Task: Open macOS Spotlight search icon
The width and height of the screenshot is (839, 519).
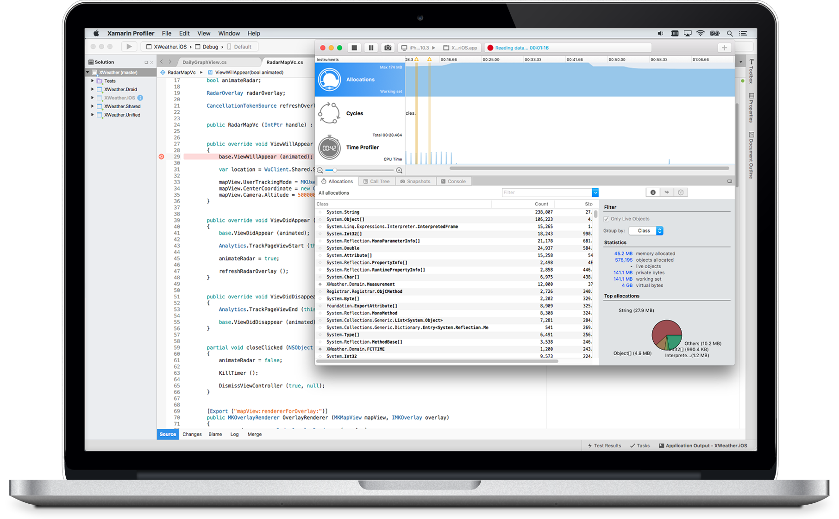Action: 730,33
